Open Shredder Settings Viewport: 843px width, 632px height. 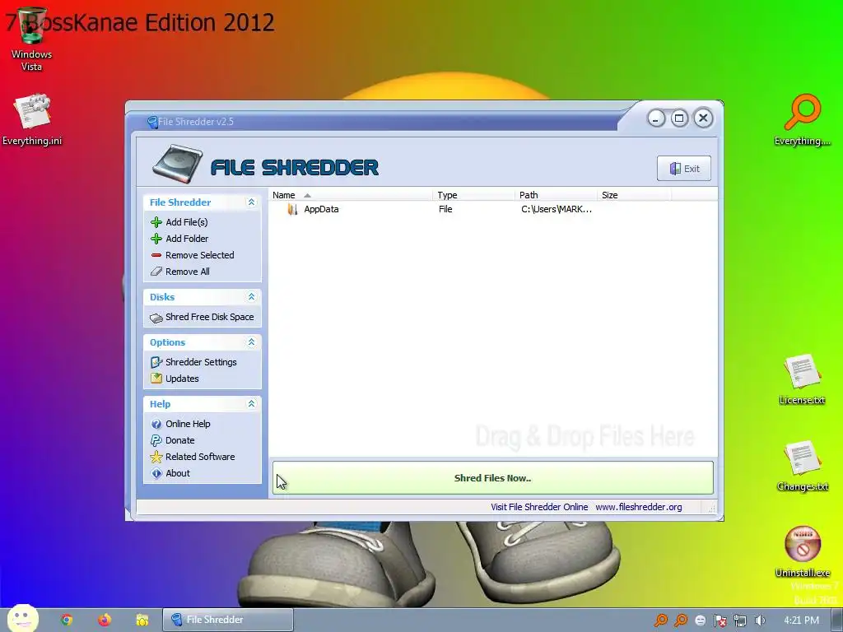tap(201, 362)
